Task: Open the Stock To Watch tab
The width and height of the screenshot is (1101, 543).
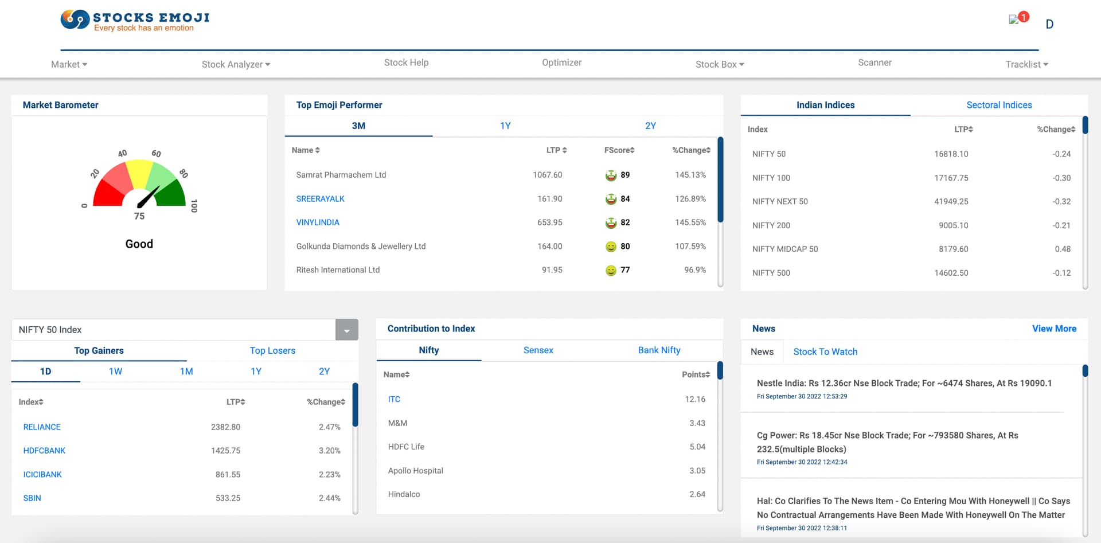Action: [x=825, y=352]
